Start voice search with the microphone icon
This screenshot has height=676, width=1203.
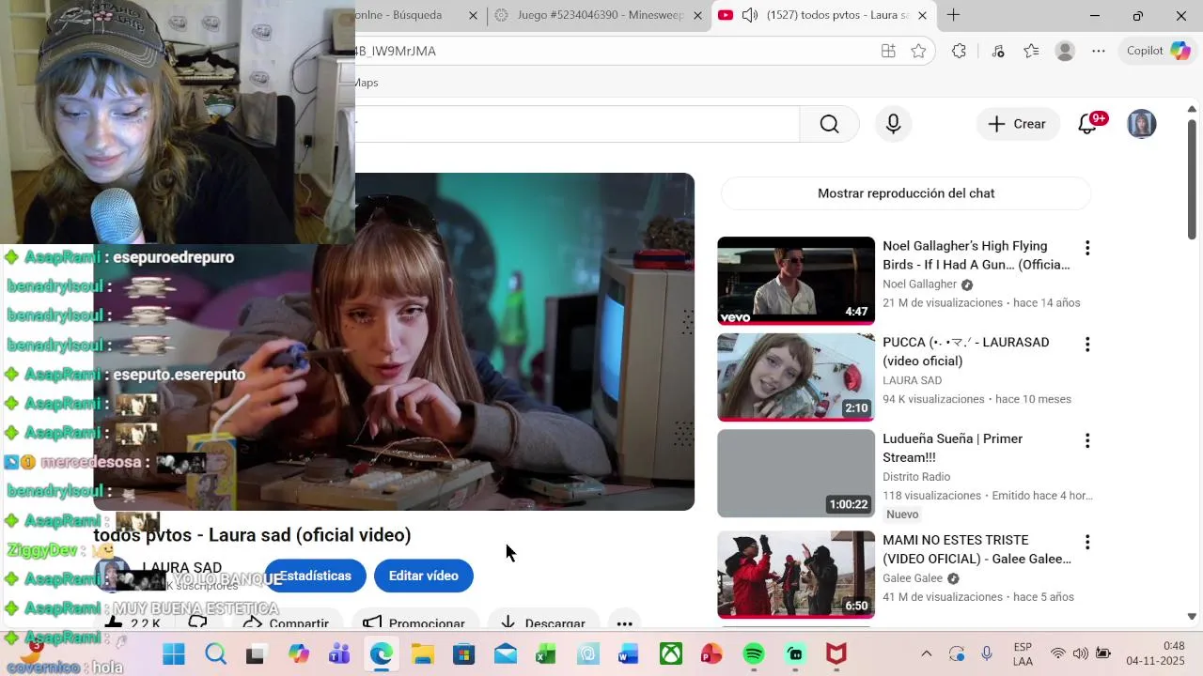coord(893,124)
